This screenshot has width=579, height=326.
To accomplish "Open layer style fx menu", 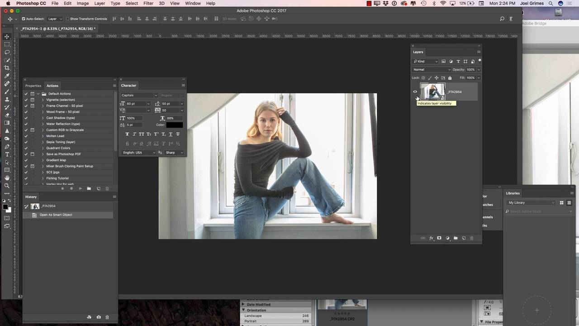I will tap(431, 238).
